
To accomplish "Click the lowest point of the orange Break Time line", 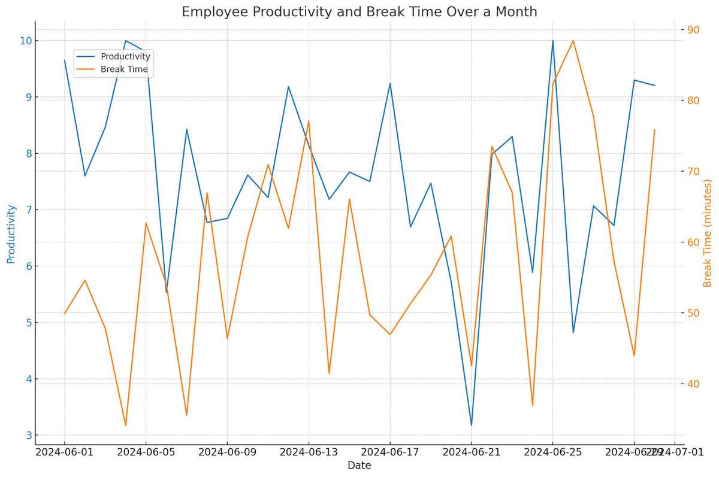I will coord(126,426).
